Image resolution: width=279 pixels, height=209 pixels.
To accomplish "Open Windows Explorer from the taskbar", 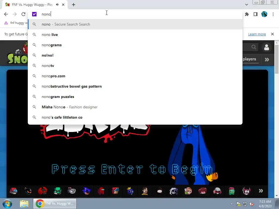I will (x=24, y=204).
